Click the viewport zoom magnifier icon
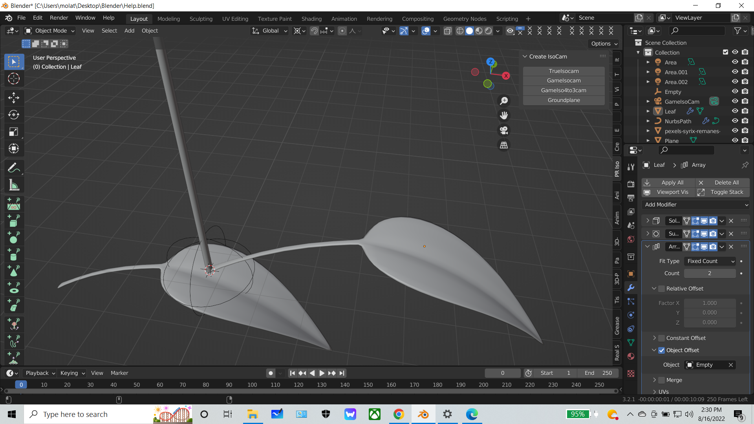Screen dimensions: 754x424 (x=504, y=101)
